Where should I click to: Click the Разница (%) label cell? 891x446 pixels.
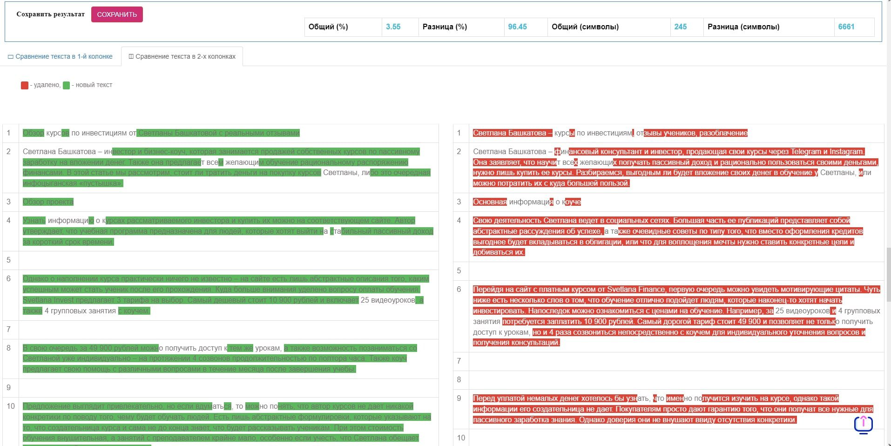coord(461,27)
